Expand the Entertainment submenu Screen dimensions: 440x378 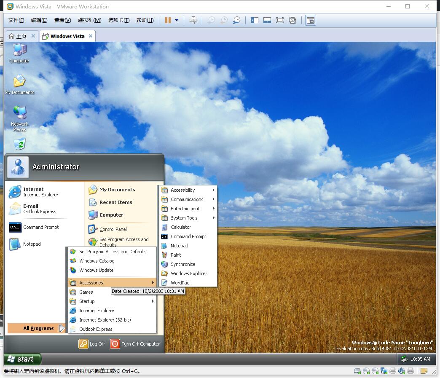coord(188,209)
